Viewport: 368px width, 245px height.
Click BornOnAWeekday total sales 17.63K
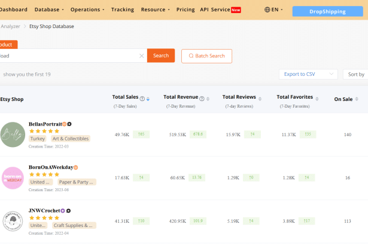click(x=122, y=177)
